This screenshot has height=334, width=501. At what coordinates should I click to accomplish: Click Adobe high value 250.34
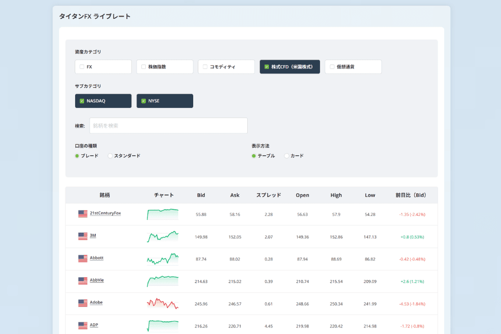click(x=336, y=304)
